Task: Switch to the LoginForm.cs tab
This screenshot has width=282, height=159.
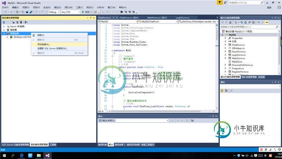Action: (182, 18)
